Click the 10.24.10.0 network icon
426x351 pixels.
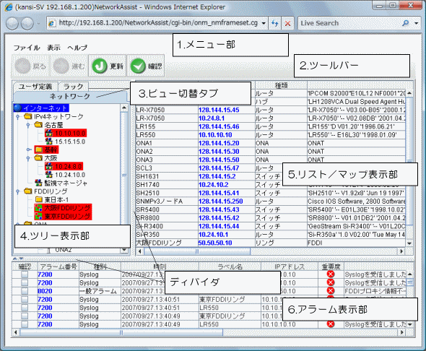tap(49, 174)
